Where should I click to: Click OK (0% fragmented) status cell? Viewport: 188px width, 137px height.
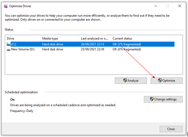pyautogui.click(x=127, y=49)
